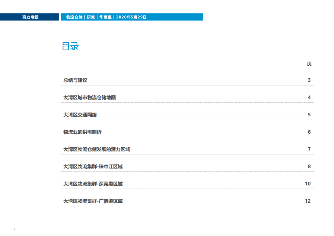Select page number 6 beside 物流业的供需剖析
Screen dimensions: 334x236
[309, 132]
